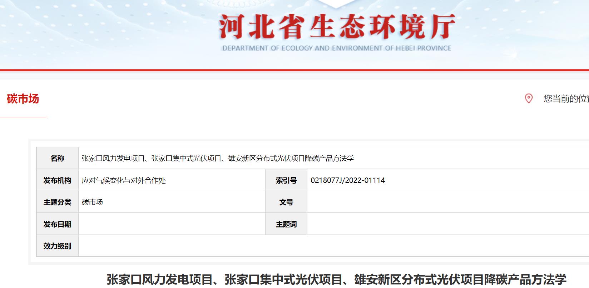Click the English department name subtitle

click(x=337, y=48)
